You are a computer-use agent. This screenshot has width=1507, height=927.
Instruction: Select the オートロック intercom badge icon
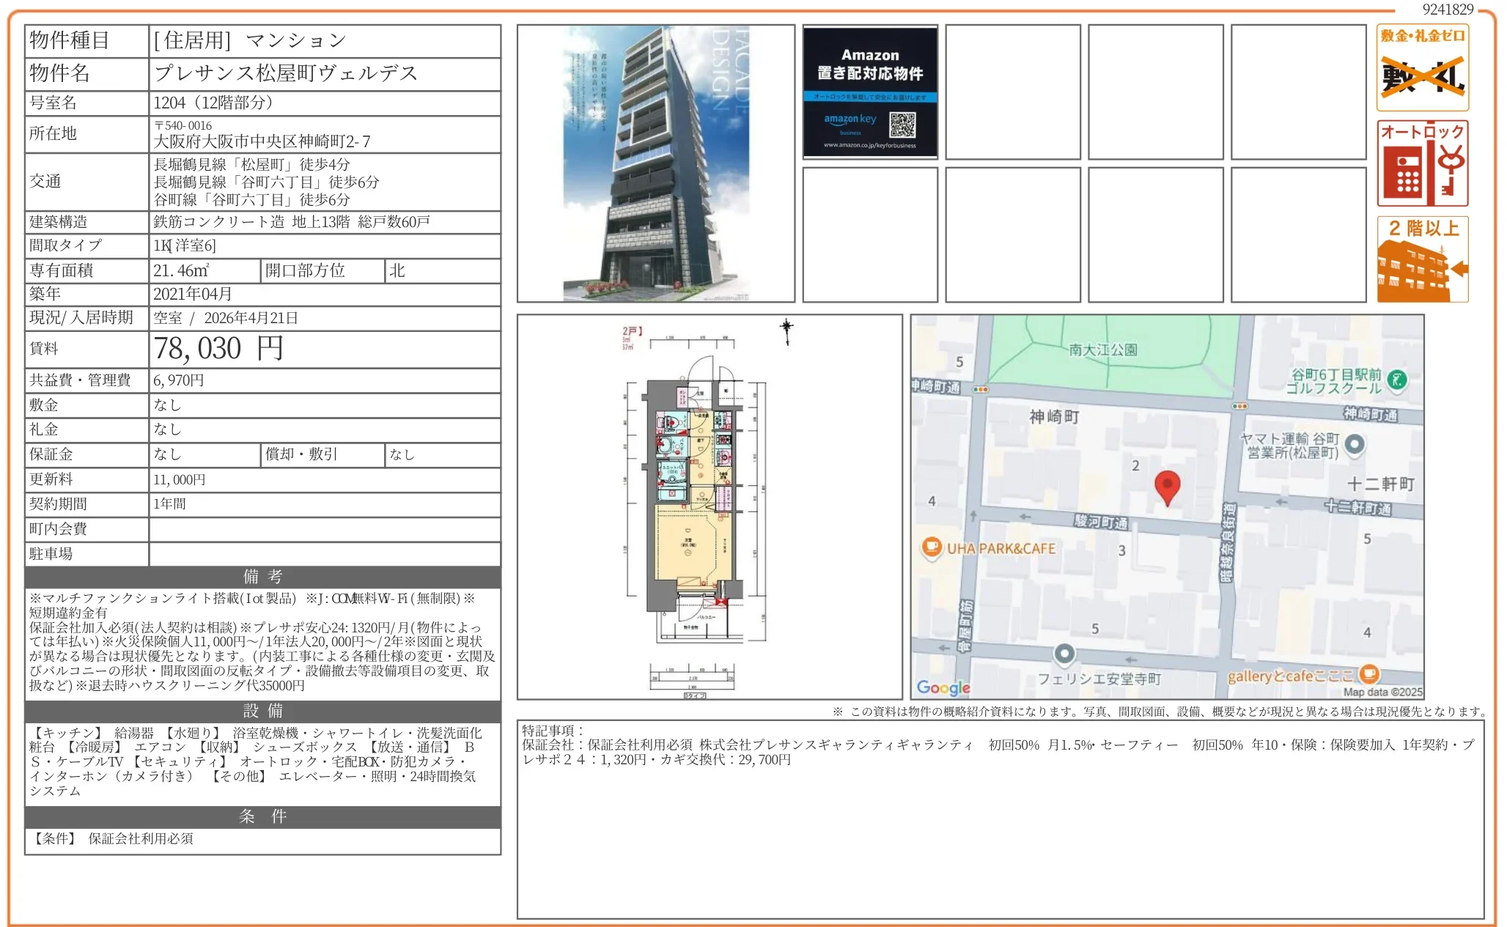[x=1421, y=163]
